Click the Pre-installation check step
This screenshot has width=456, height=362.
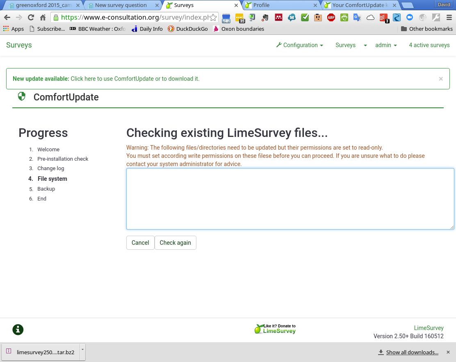click(x=63, y=159)
